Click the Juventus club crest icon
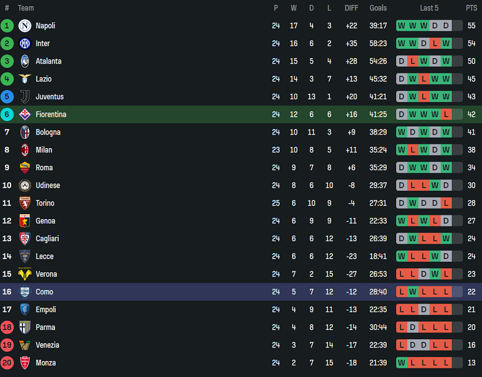This screenshot has width=482, height=377. pos(25,97)
